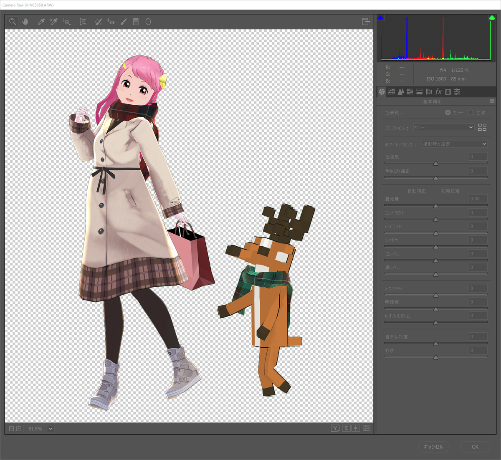The width and height of the screenshot is (501, 460).
Task: Open the 基本補正 panel flyout menu
Action: click(x=492, y=101)
